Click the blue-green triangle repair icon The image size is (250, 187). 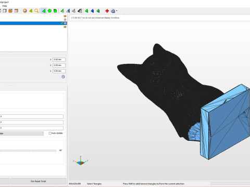click(x=68, y=11)
